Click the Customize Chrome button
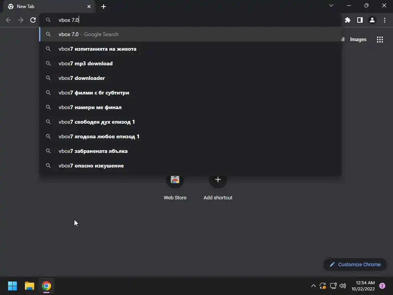 (355, 264)
